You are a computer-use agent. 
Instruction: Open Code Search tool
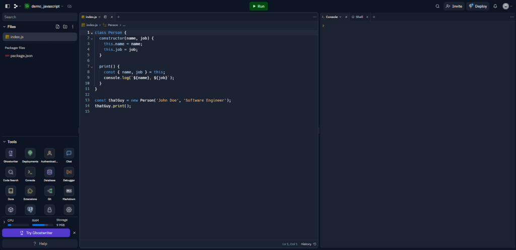click(11, 172)
